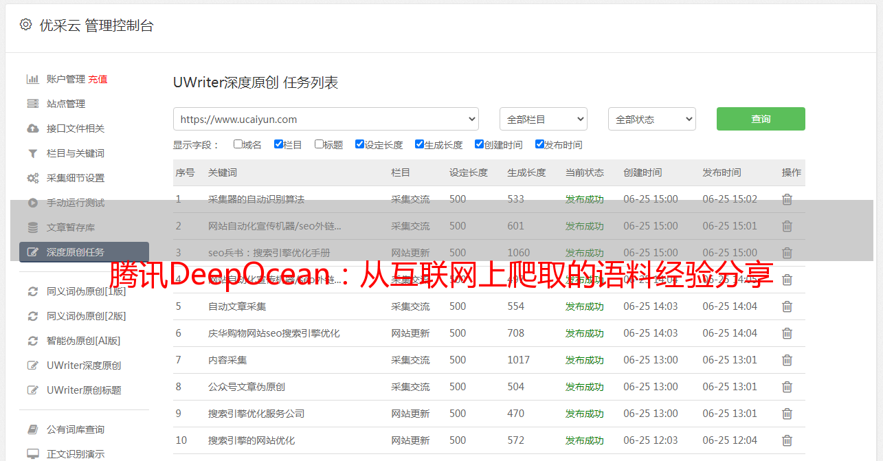Delete the 庆华购物网站seo搜索引擎优化 task
The width and height of the screenshot is (883, 461).
point(787,333)
